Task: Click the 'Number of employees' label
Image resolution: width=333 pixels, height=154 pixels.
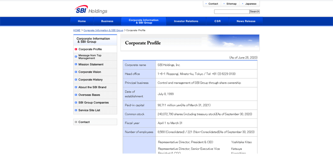Action: tap(139, 132)
